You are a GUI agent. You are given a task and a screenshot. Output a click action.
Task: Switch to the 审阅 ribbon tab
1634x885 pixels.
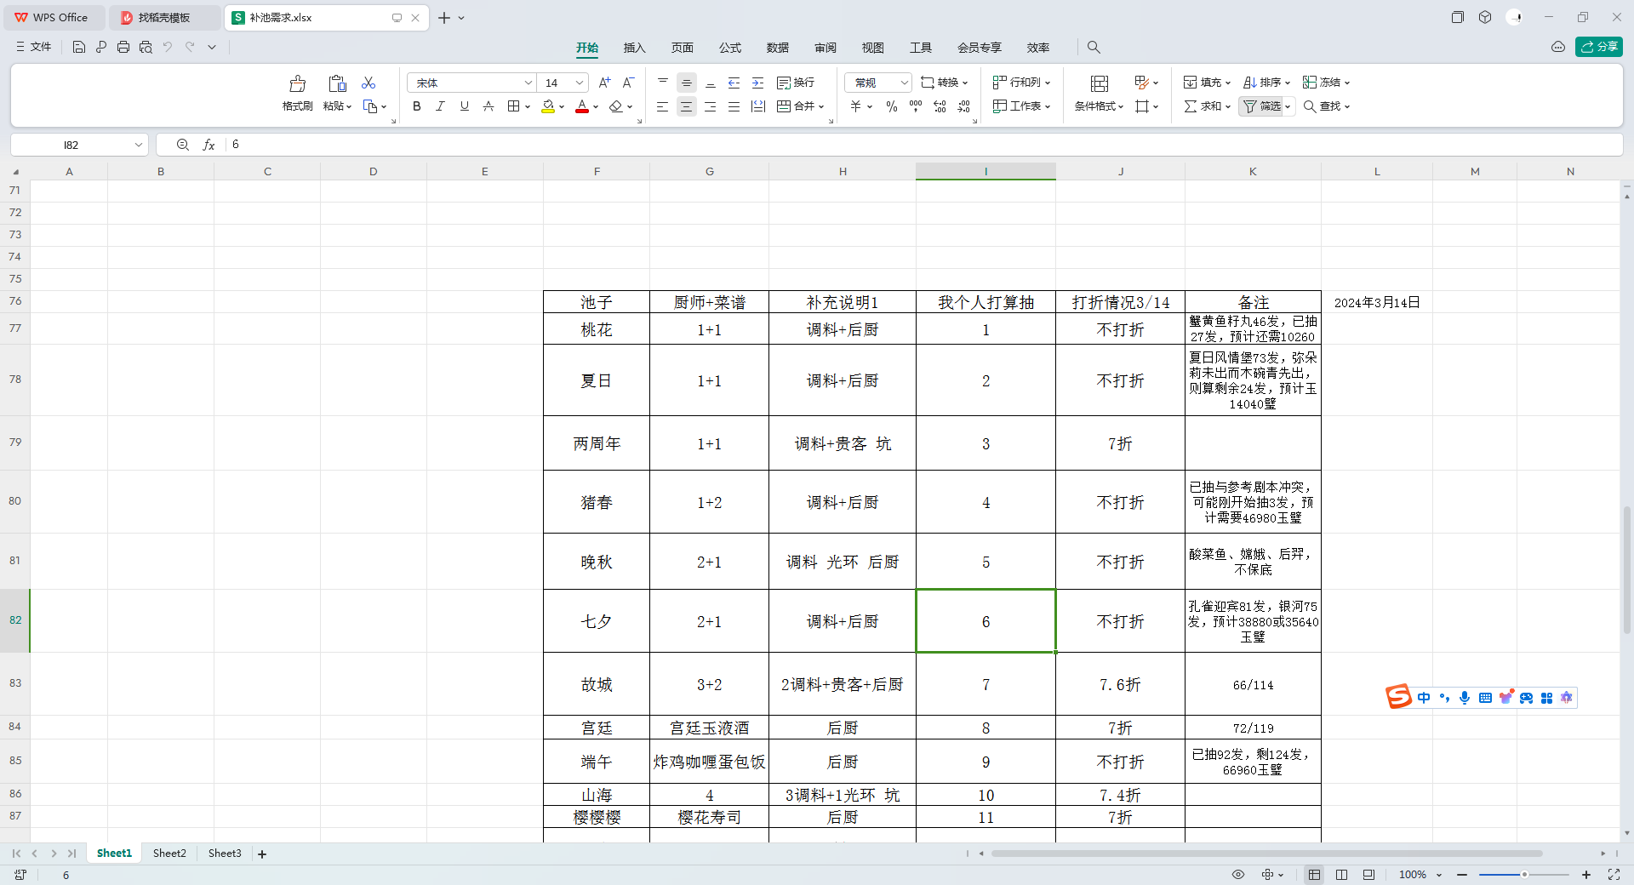point(826,48)
